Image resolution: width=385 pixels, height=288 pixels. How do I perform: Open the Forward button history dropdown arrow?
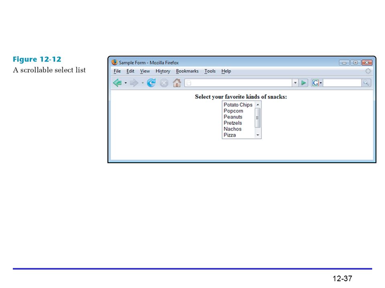[142, 83]
